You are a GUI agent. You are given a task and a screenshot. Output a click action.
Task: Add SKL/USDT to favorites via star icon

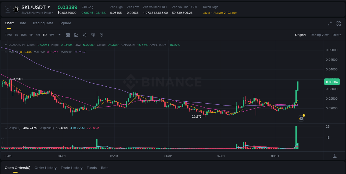coord(7,9)
